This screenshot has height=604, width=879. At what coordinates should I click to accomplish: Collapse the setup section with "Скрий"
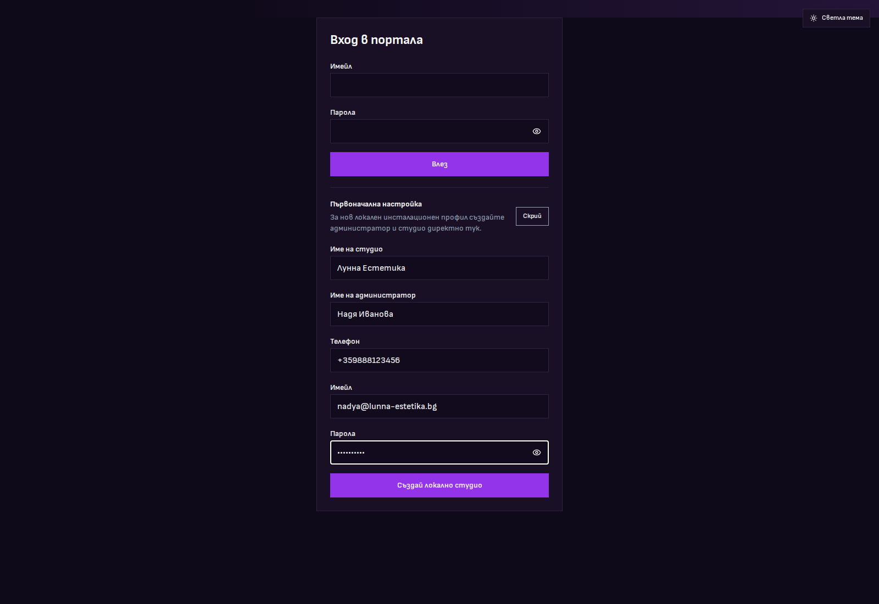point(532,216)
